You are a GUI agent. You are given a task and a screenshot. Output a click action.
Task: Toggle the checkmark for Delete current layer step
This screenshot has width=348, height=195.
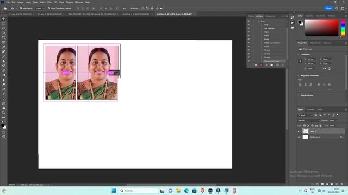pyautogui.click(x=248, y=43)
